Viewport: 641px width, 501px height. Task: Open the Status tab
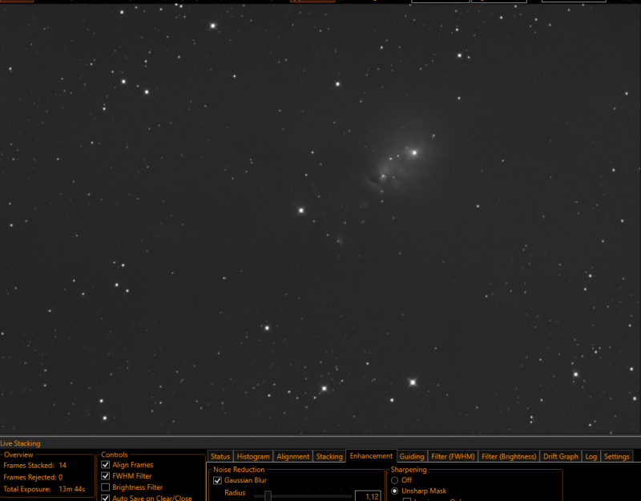[x=220, y=456]
